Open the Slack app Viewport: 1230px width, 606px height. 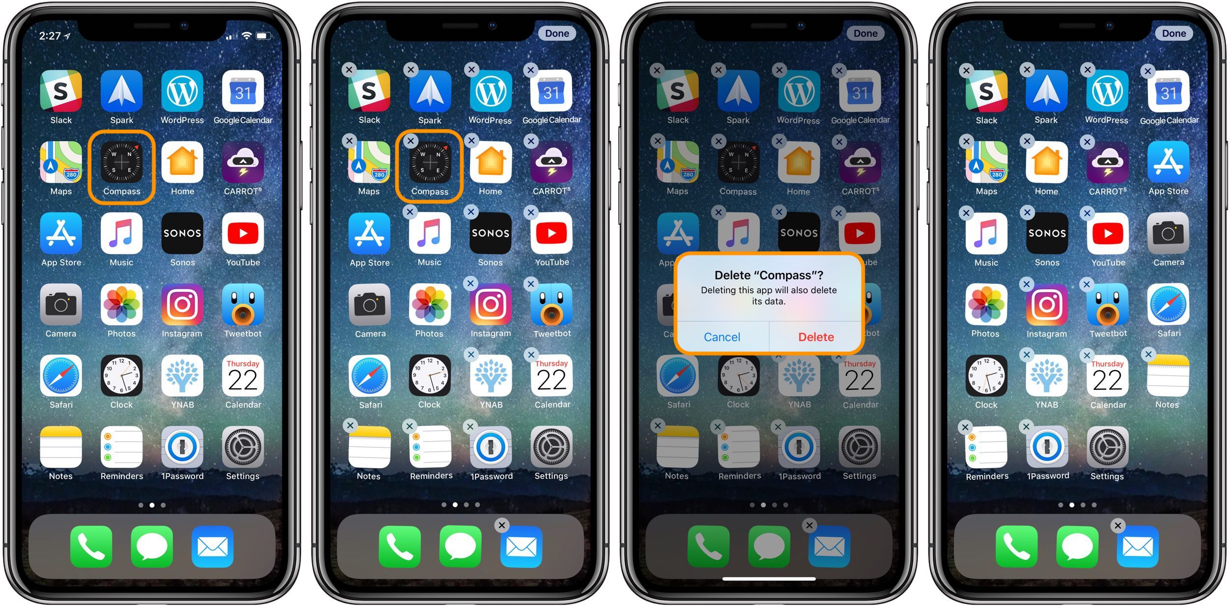62,88
